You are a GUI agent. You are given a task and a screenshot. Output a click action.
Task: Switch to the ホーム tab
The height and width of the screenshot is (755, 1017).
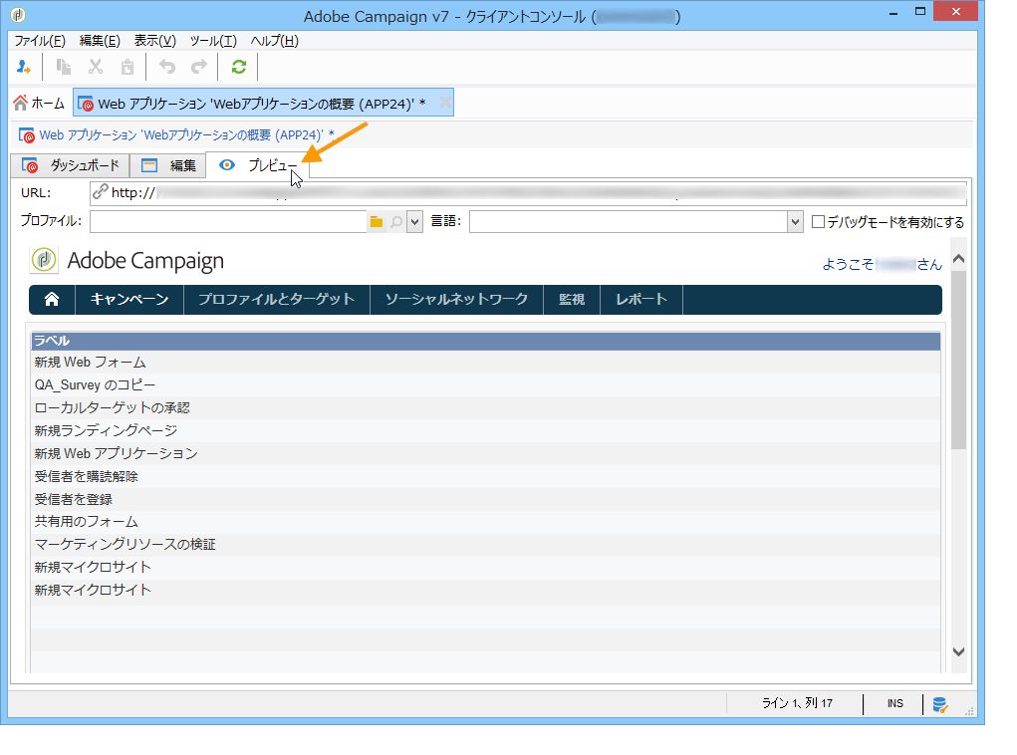point(40,104)
